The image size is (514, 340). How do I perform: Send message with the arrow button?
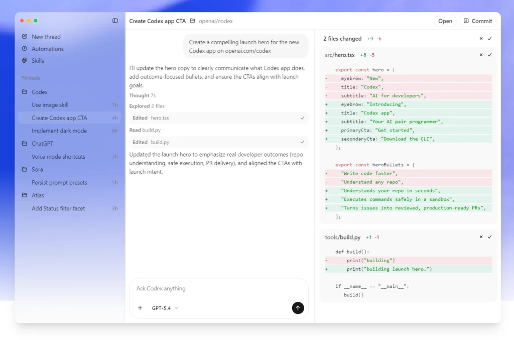click(x=298, y=308)
